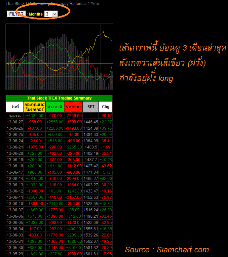Click foreign value -1773.00
228x257 pixels.
[x=55, y=210]
